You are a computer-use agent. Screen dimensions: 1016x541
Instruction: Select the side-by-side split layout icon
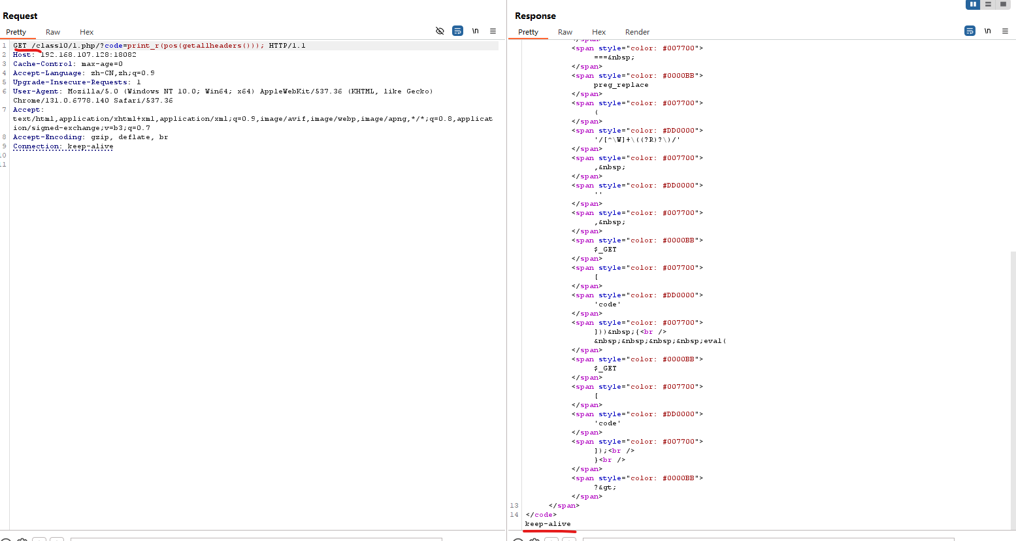(973, 5)
